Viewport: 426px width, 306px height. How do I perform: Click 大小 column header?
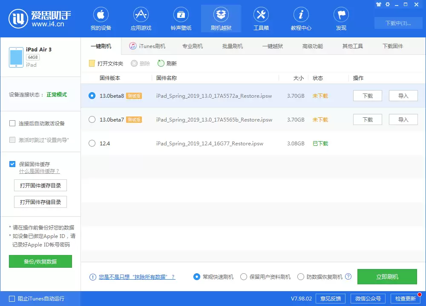[x=298, y=78]
